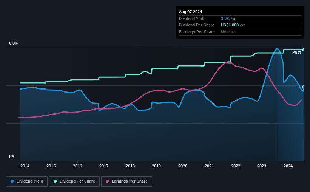
Task: Toggle the Earnings Per Share legend button
Action: pyautogui.click(x=126, y=181)
